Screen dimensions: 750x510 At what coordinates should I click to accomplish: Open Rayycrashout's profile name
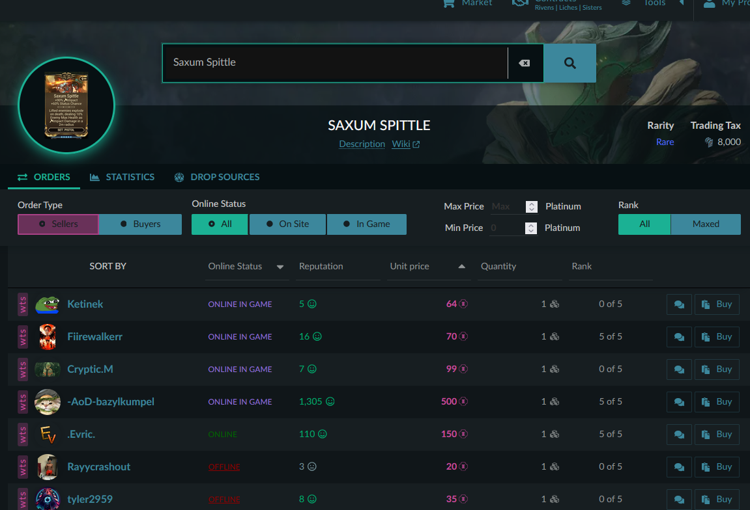click(x=98, y=466)
